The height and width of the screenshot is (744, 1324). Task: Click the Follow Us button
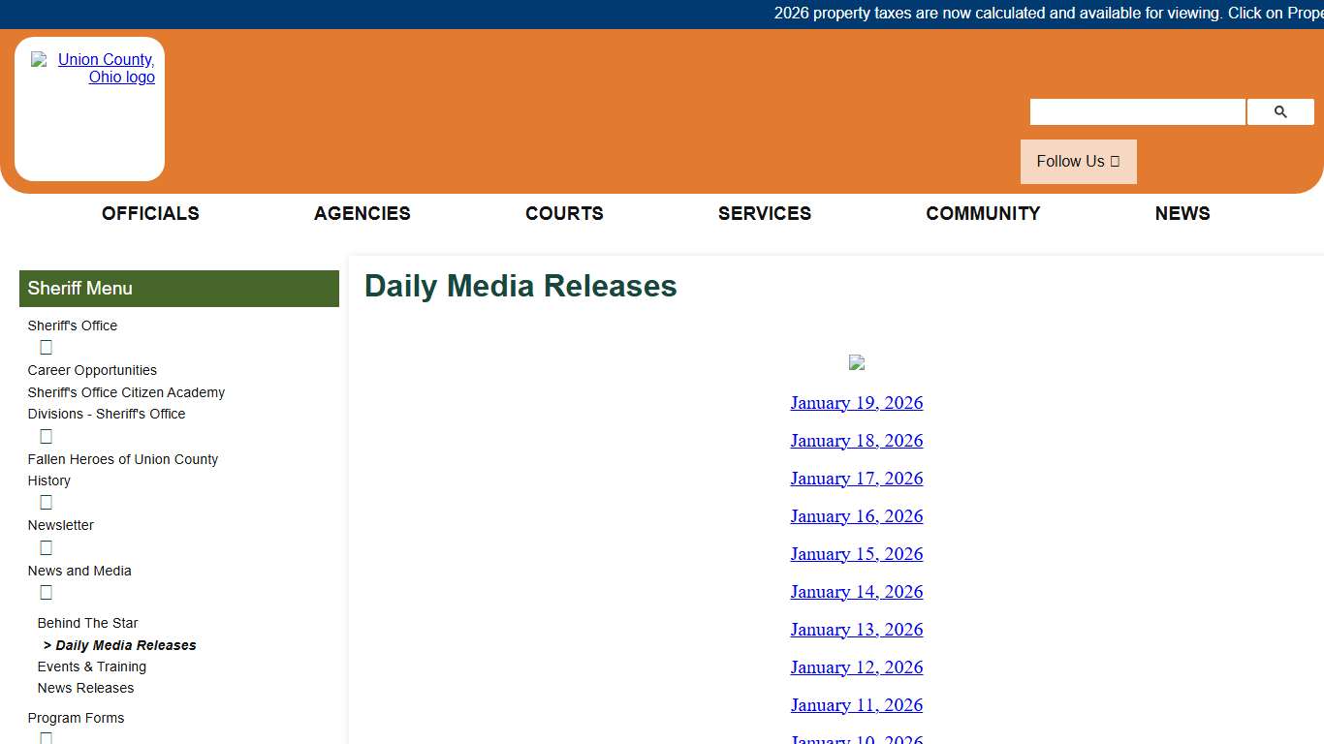pyautogui.click(x=1078, y=161)
